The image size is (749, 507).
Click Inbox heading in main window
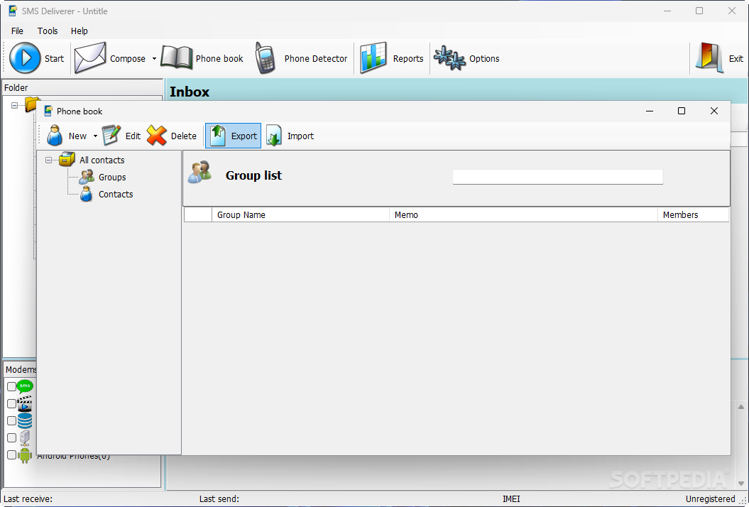[x=190, y=92]
